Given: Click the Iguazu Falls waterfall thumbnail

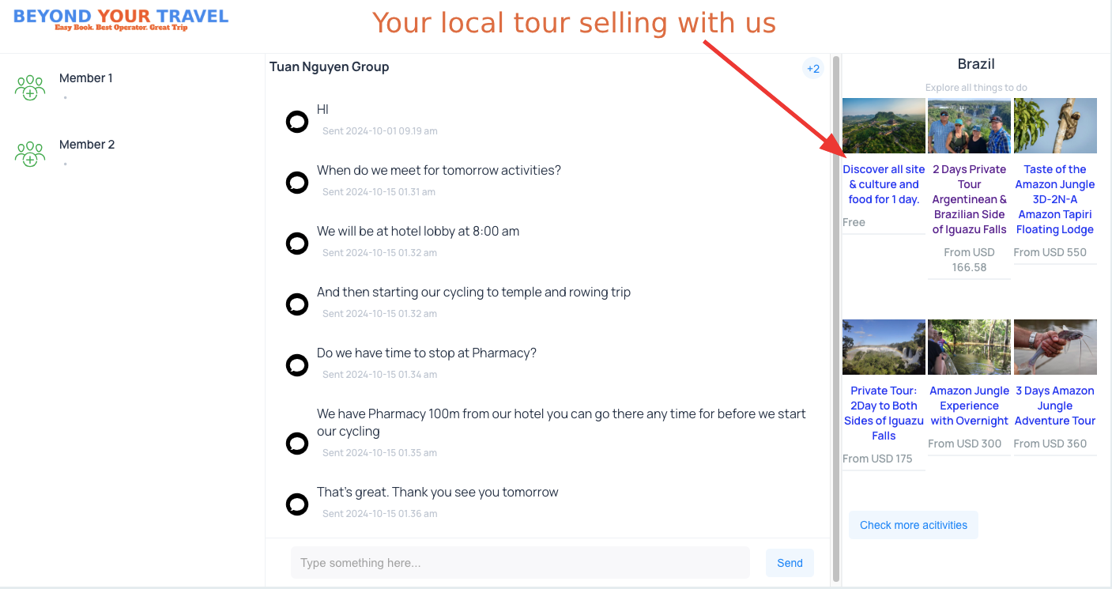Looking at the screenshot, I should (884, 347).
